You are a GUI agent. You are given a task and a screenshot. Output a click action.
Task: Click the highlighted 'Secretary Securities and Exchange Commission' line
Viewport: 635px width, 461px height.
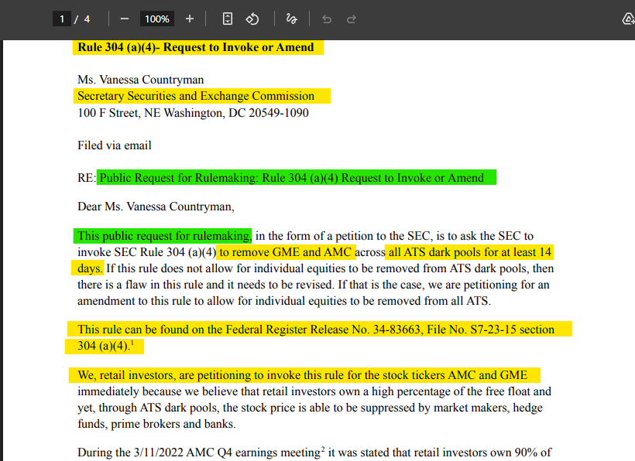(196, 96)
